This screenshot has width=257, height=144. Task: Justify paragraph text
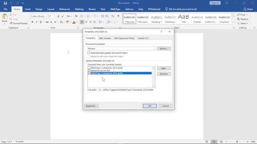94,22
